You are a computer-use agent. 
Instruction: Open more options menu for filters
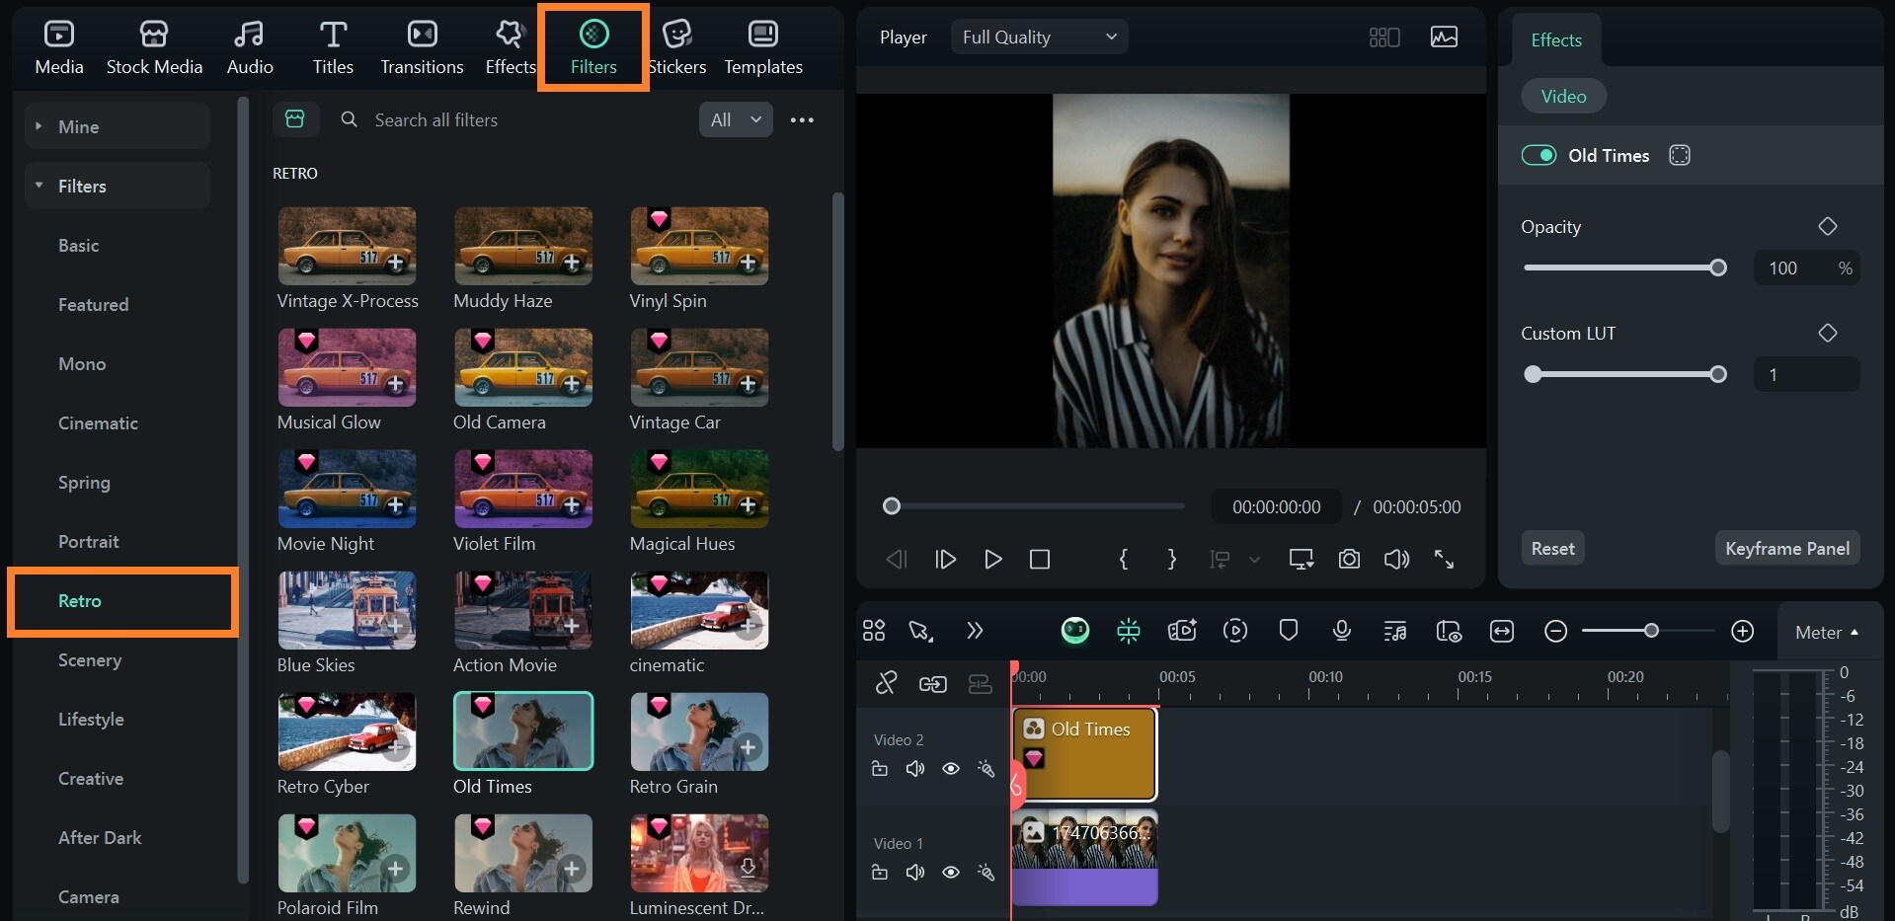pyautogui.click(x=802, y=119)
